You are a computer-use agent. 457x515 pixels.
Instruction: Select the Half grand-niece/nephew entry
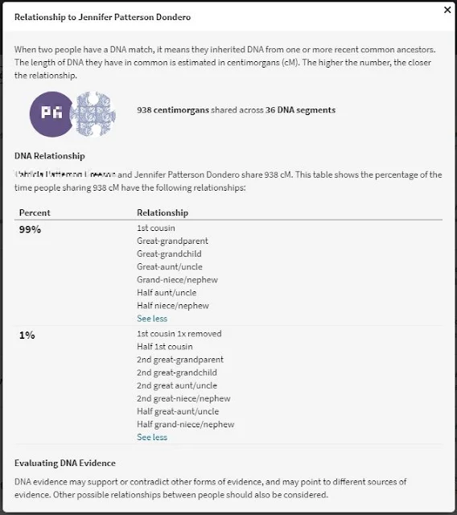(x=186, y=424)
